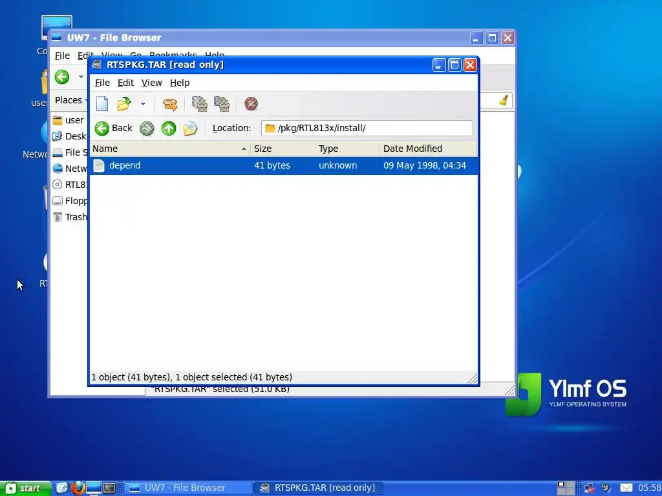Screen dimensions: 662x496
Task: Click the taskbar clock
Action: (649, 488)
